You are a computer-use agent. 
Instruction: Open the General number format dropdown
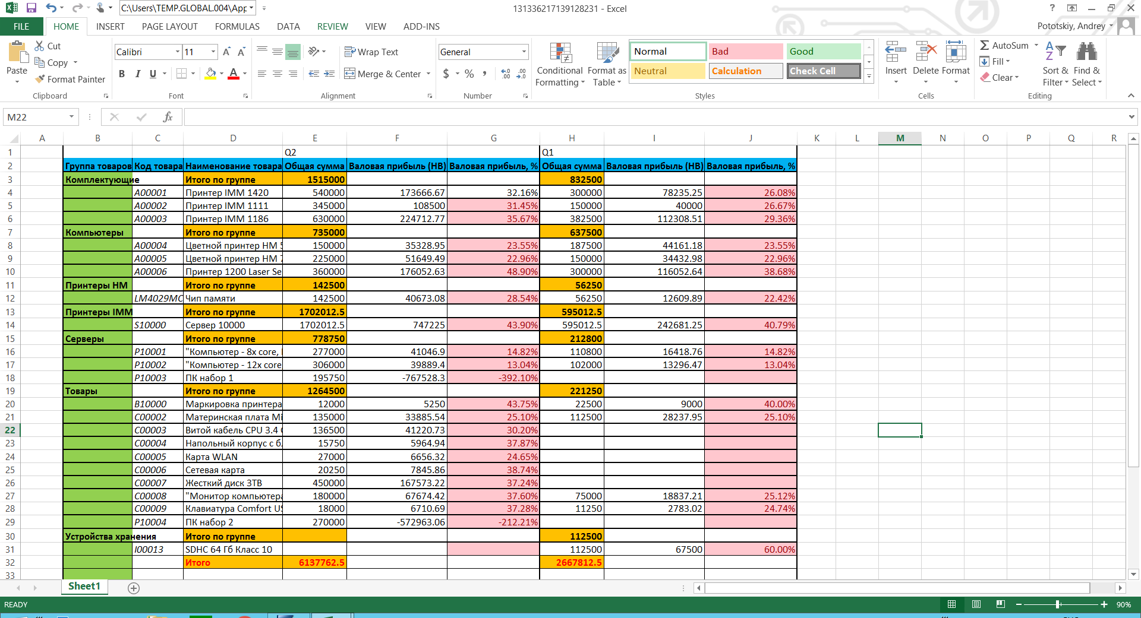click(524, 52)
